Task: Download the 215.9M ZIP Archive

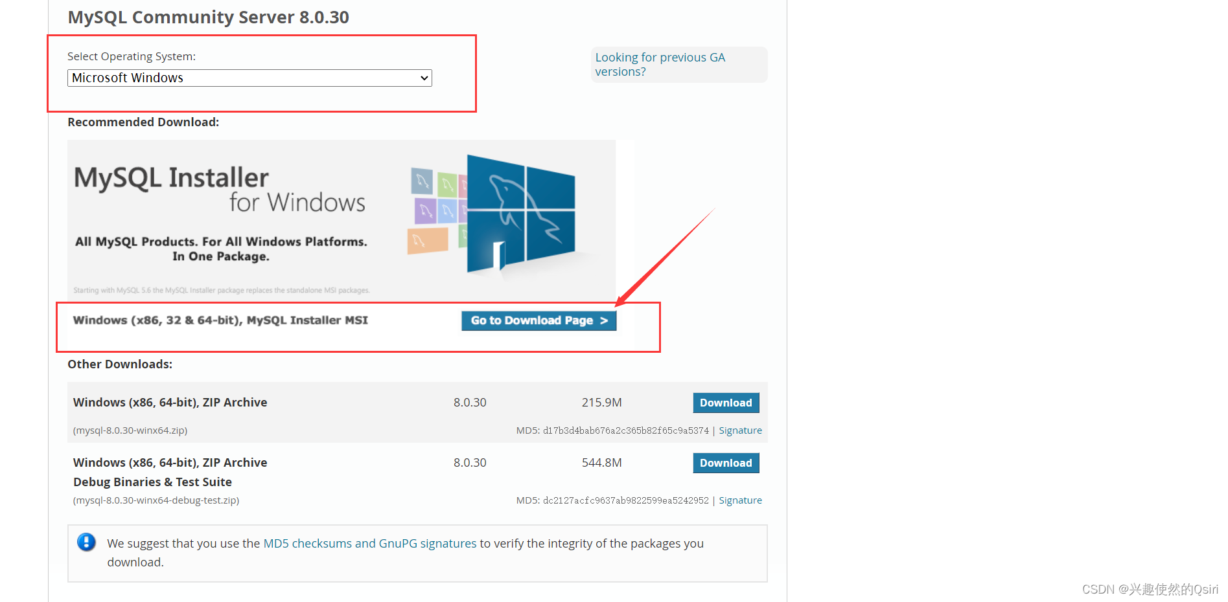Action: click(726, 403)
